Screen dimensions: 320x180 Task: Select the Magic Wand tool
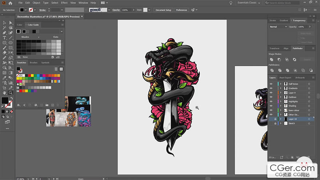[4, 28]
